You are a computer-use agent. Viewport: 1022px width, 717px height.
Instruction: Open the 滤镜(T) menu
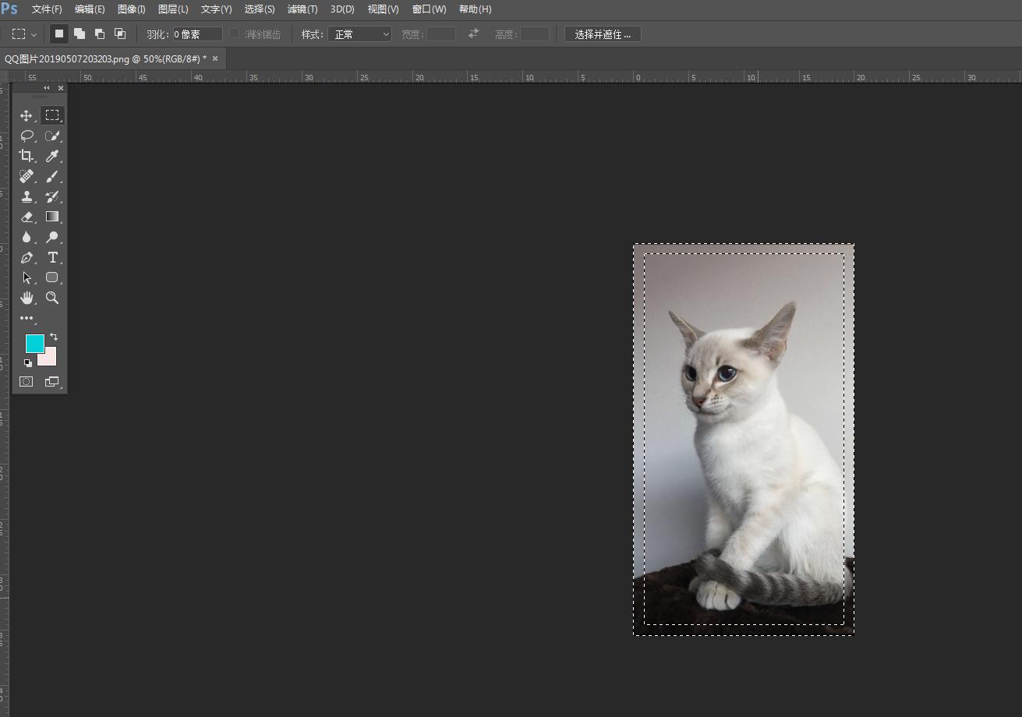click(302, 9)
